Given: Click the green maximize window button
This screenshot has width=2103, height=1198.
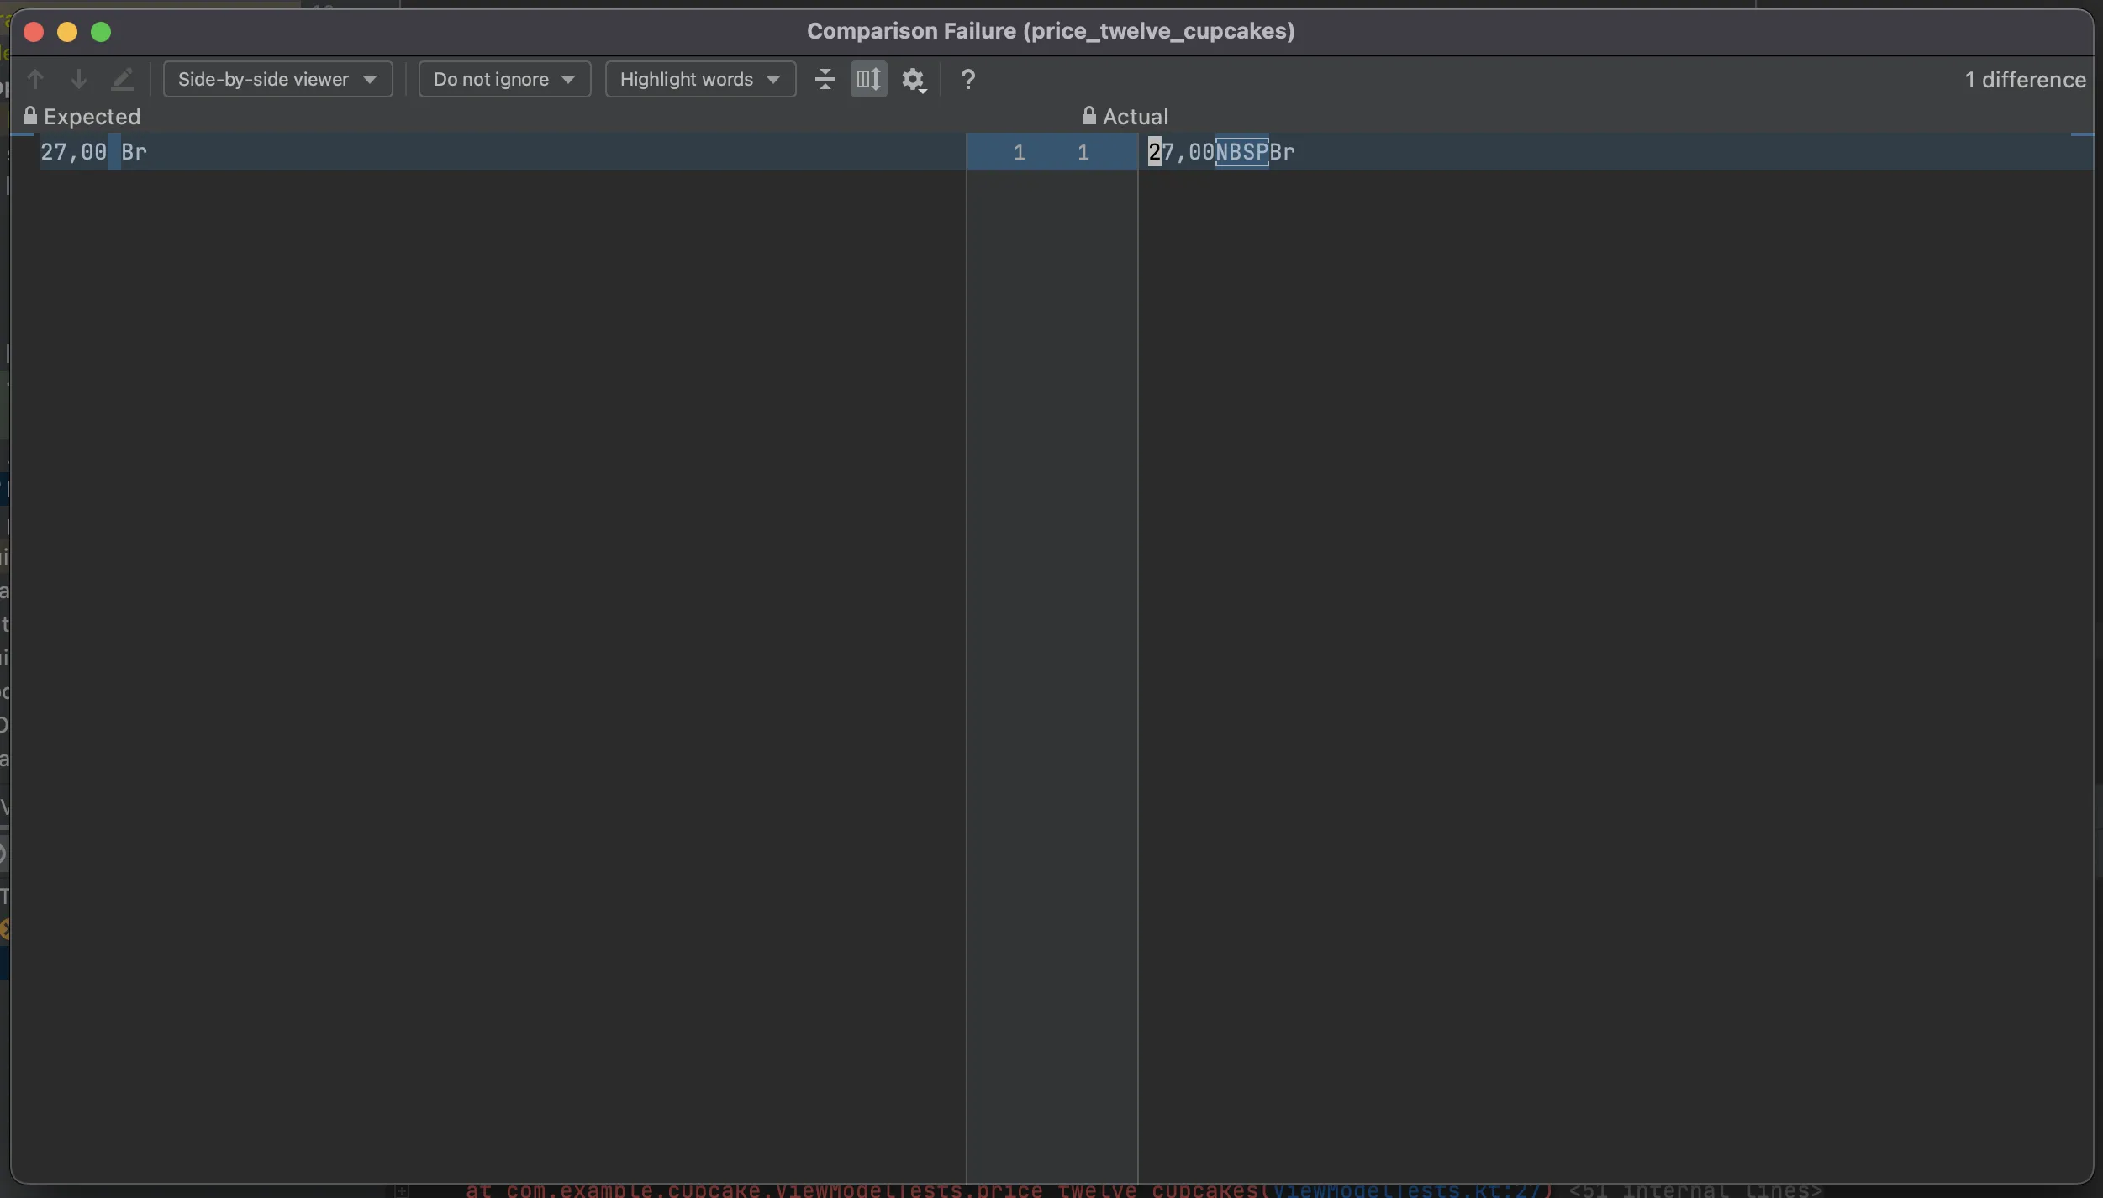Looking at the screenshot, I should (101, 32).
